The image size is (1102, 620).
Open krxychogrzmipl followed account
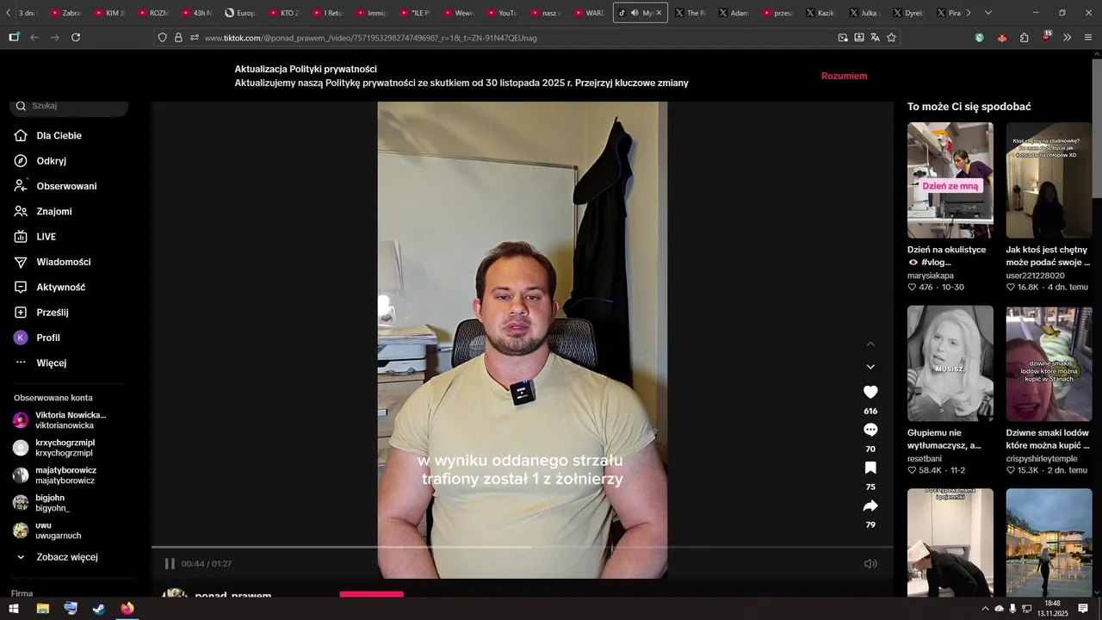pyautogui.click(x=54, y=448)
